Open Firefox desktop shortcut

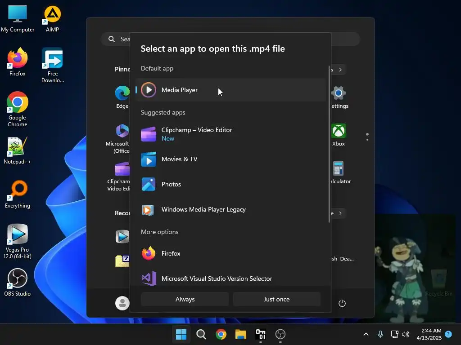(x=18, y=62)
